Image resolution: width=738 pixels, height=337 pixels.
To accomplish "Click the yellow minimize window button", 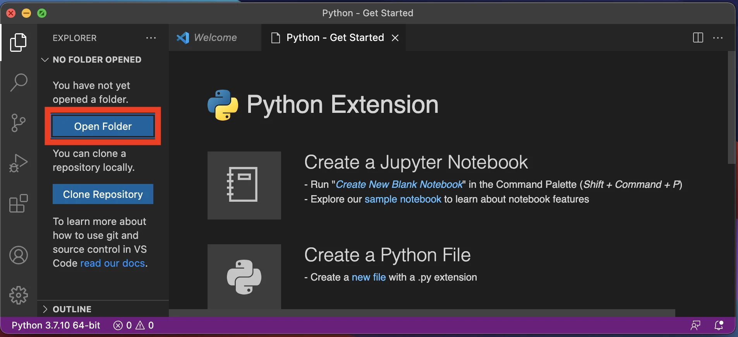I will 26,13.
